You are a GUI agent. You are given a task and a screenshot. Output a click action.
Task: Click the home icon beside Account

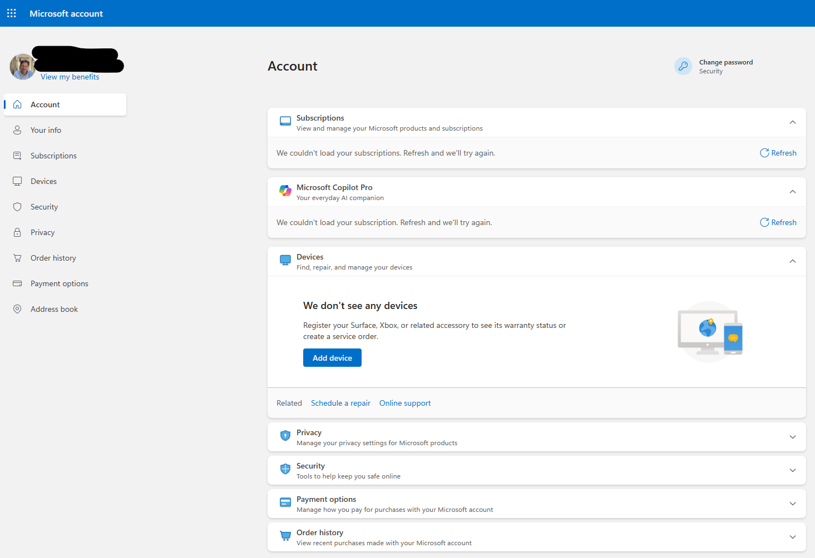(x=17, y=104)
